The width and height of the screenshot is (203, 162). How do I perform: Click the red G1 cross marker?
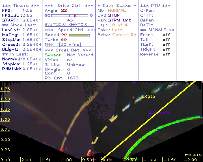[61, 151]
